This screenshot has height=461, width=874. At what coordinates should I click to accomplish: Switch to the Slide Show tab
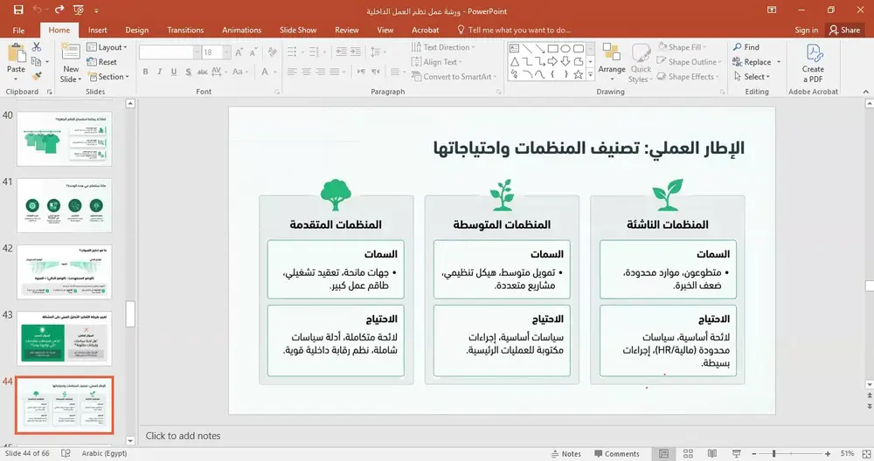pos(298,30)
